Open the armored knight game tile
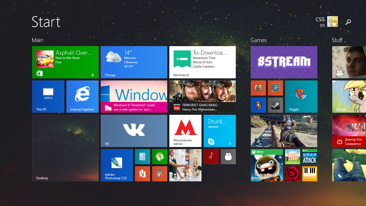The width and height of the screenshot is (366, 206). tap(284, 131)
